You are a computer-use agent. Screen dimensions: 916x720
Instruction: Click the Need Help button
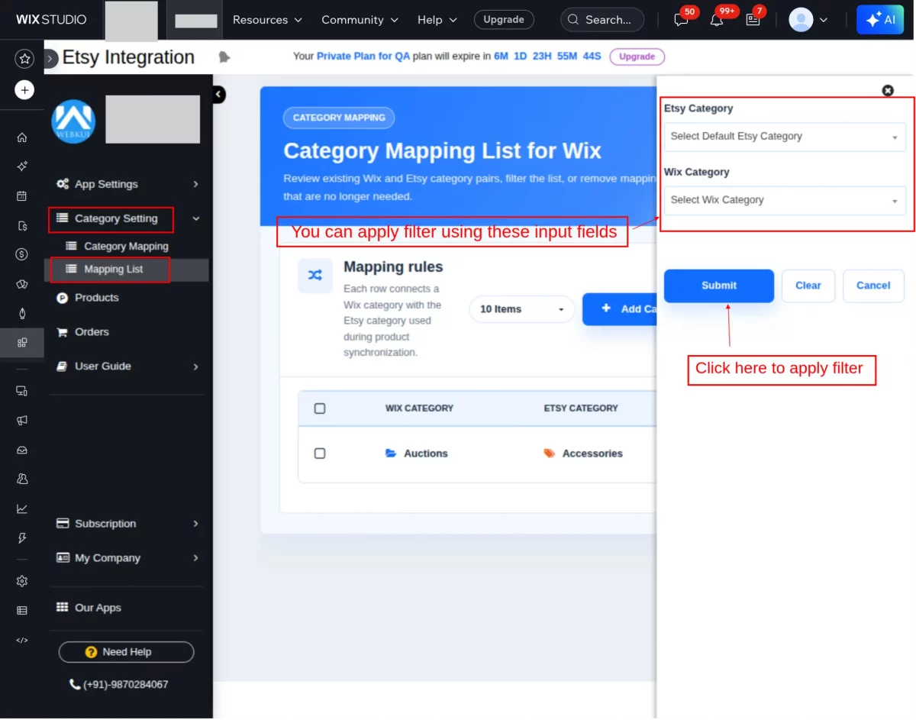(x=127, y=652)
